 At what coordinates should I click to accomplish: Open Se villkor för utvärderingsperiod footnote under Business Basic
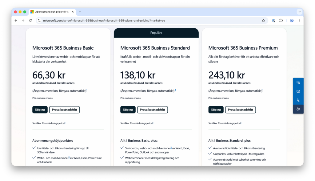(x=49, y=123)
